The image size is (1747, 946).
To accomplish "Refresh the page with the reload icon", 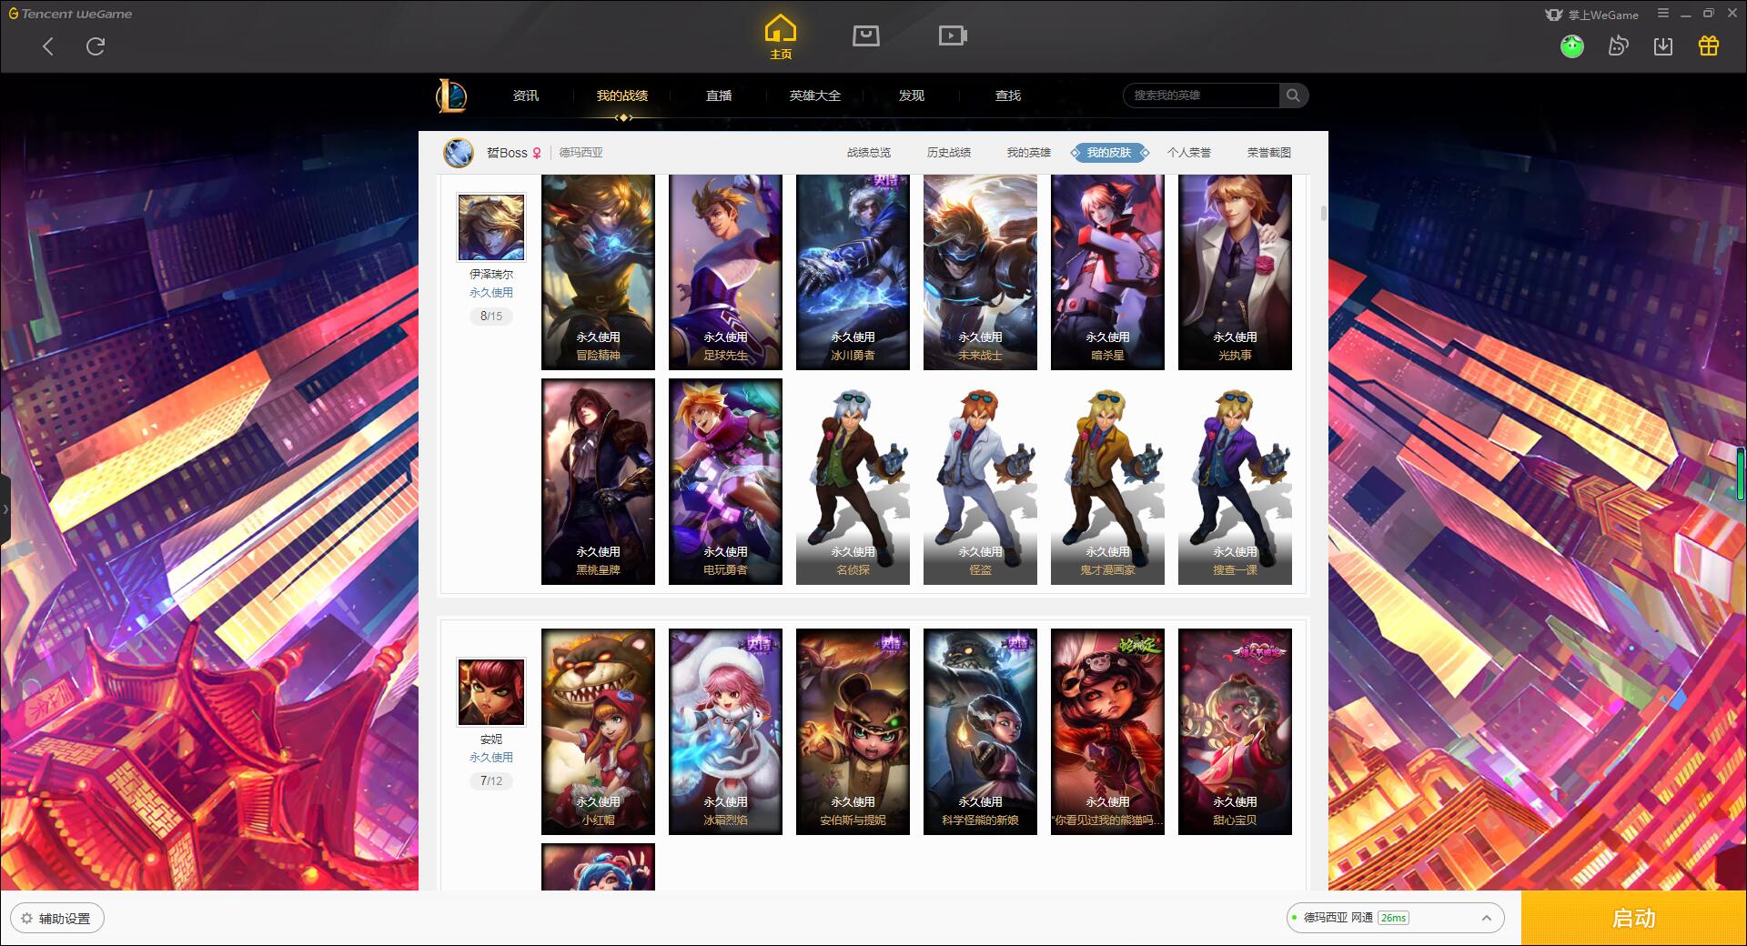I will (96, 46).
